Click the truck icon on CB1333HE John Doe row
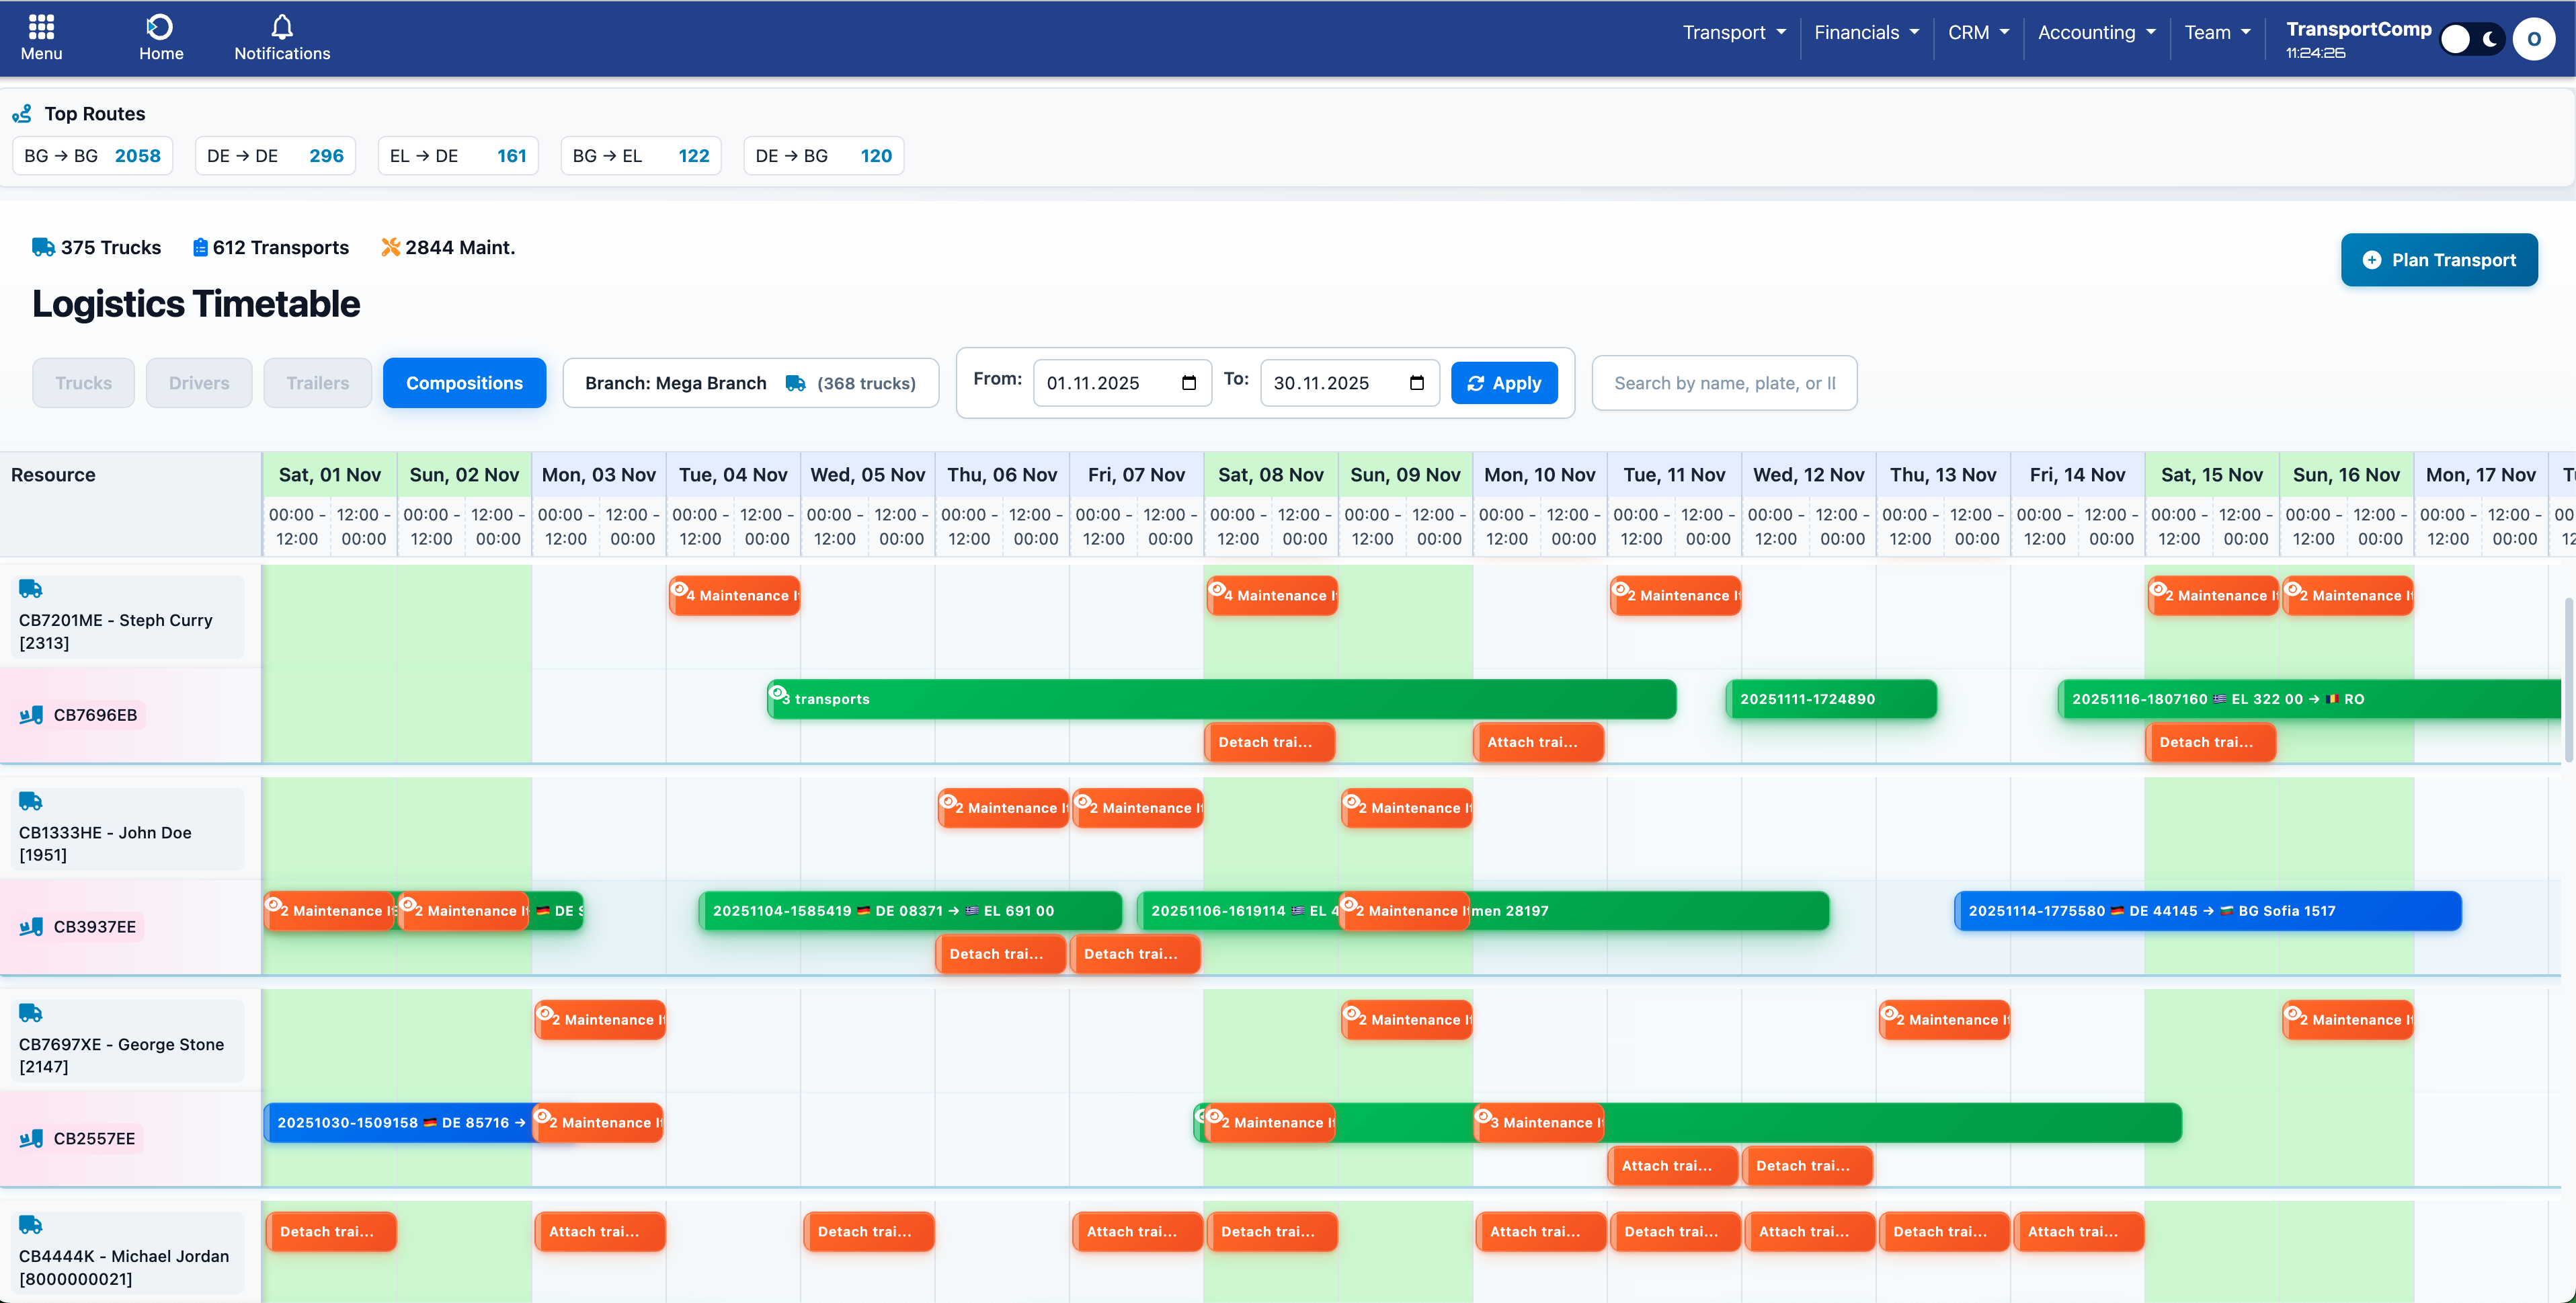Image resolution: width=2576 pixels, height=1303 pixels. pyautogui.click(x=30, y=801)
